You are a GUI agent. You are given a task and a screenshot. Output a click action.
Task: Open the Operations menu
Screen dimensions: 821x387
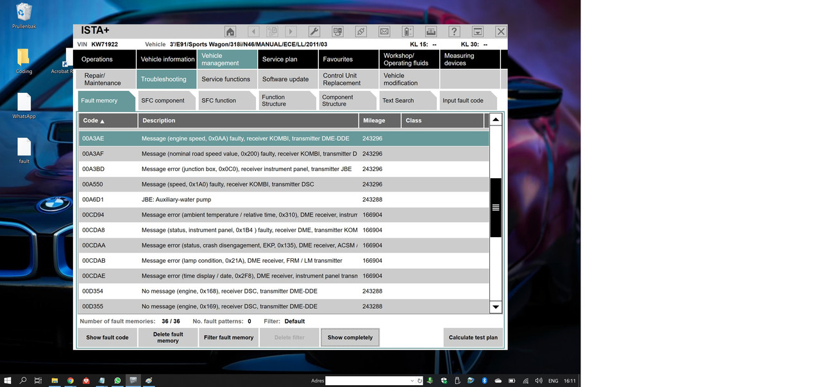tap(105, 59)
